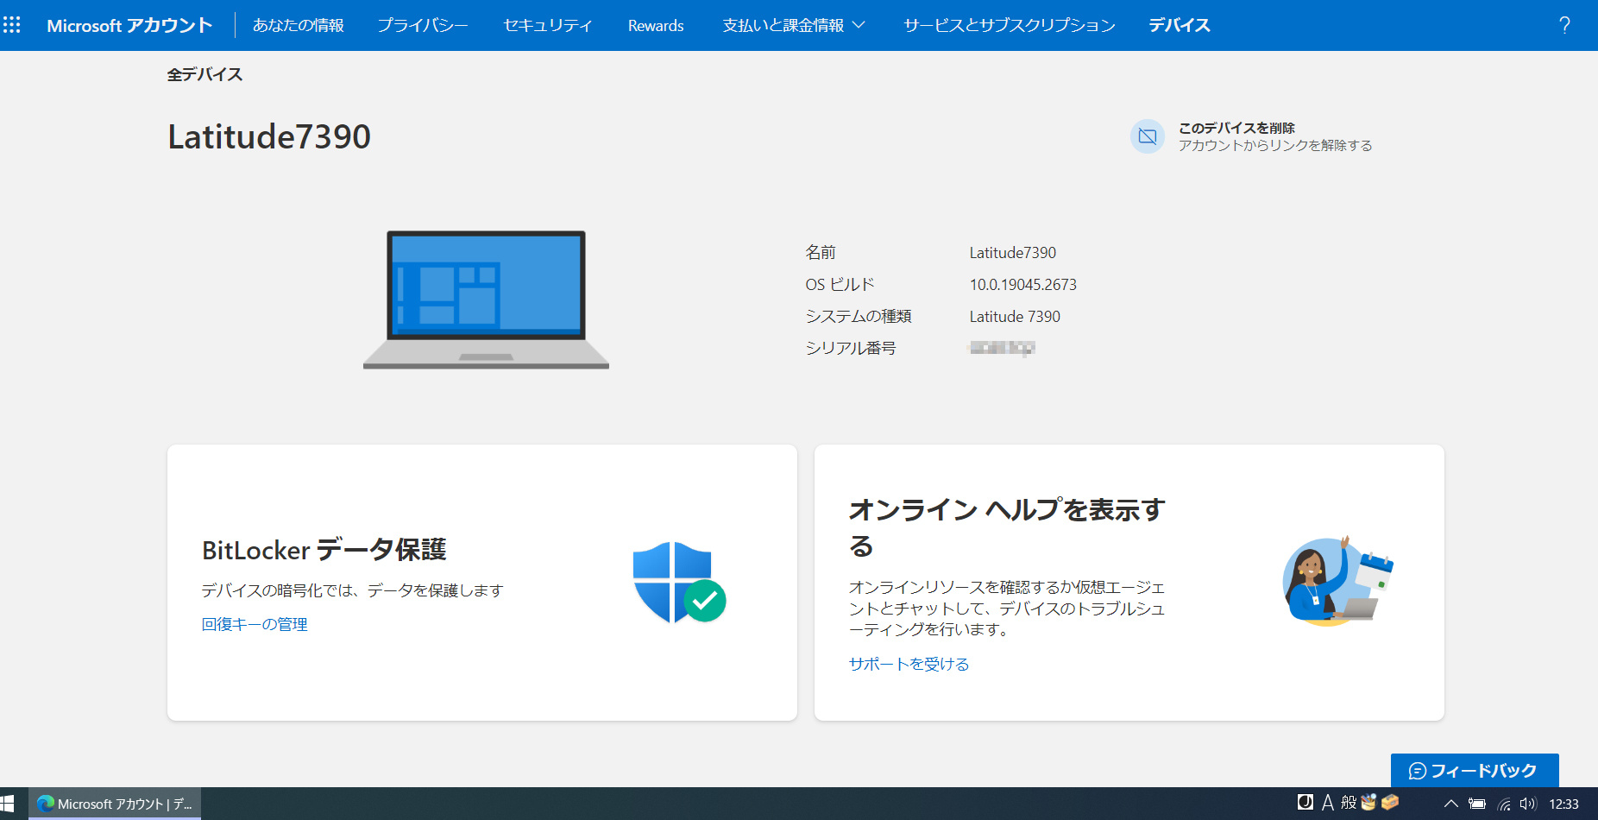Open the IME toolbox icon

click(1389, 803)
